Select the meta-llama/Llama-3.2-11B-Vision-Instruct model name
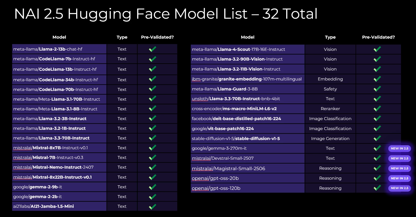 coord(236,69)
